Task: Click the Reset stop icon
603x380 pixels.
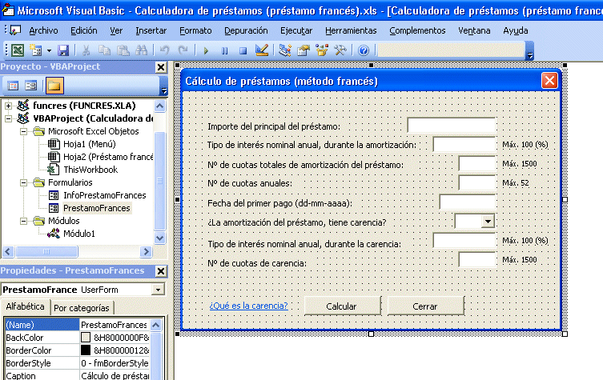Action: click(243, 50)
